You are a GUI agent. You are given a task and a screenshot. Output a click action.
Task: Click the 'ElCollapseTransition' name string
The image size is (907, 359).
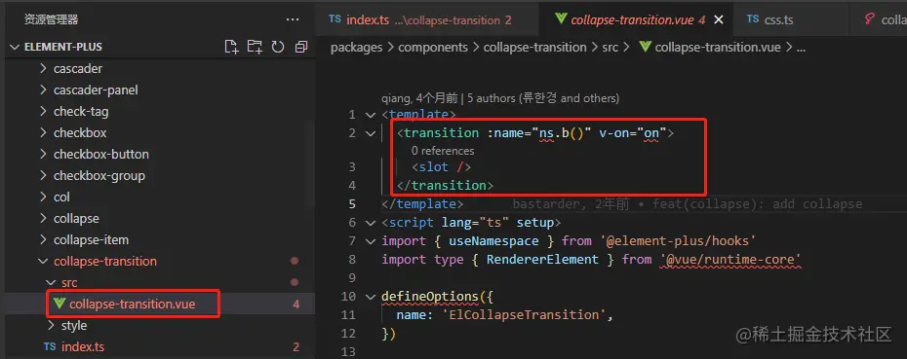tap(524, 314)
